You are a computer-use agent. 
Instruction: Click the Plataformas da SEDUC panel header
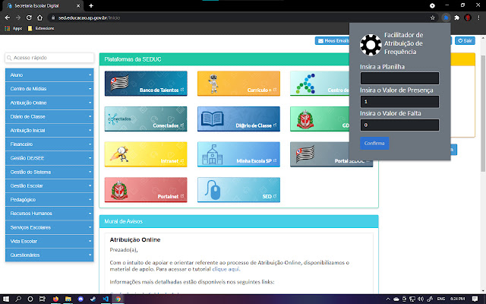click(225, 59)
